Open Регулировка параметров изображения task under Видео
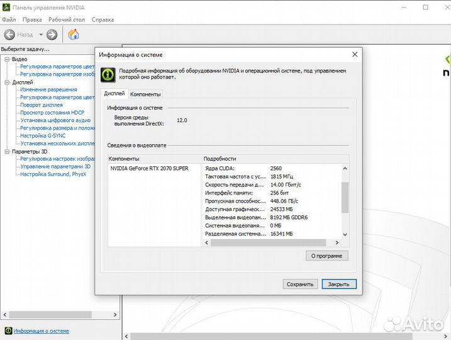Image resolution: width=451 pixels, height=340 pixels. click(x=57, y=74)
